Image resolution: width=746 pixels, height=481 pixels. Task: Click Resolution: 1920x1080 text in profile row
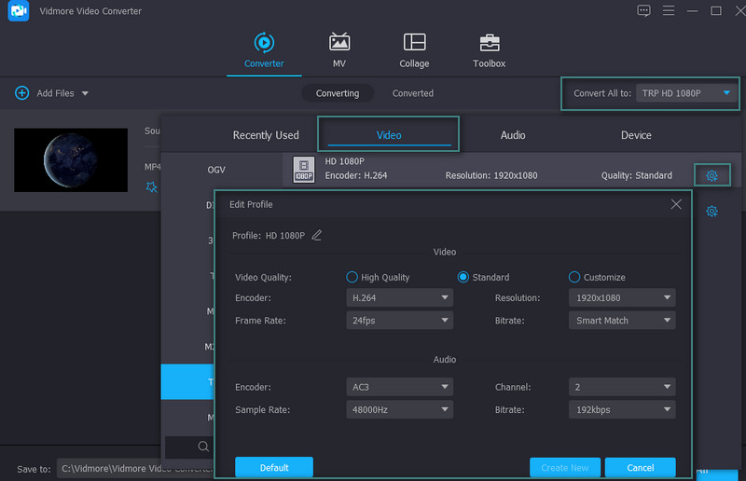pyautogui.click(x=491, y=175)
